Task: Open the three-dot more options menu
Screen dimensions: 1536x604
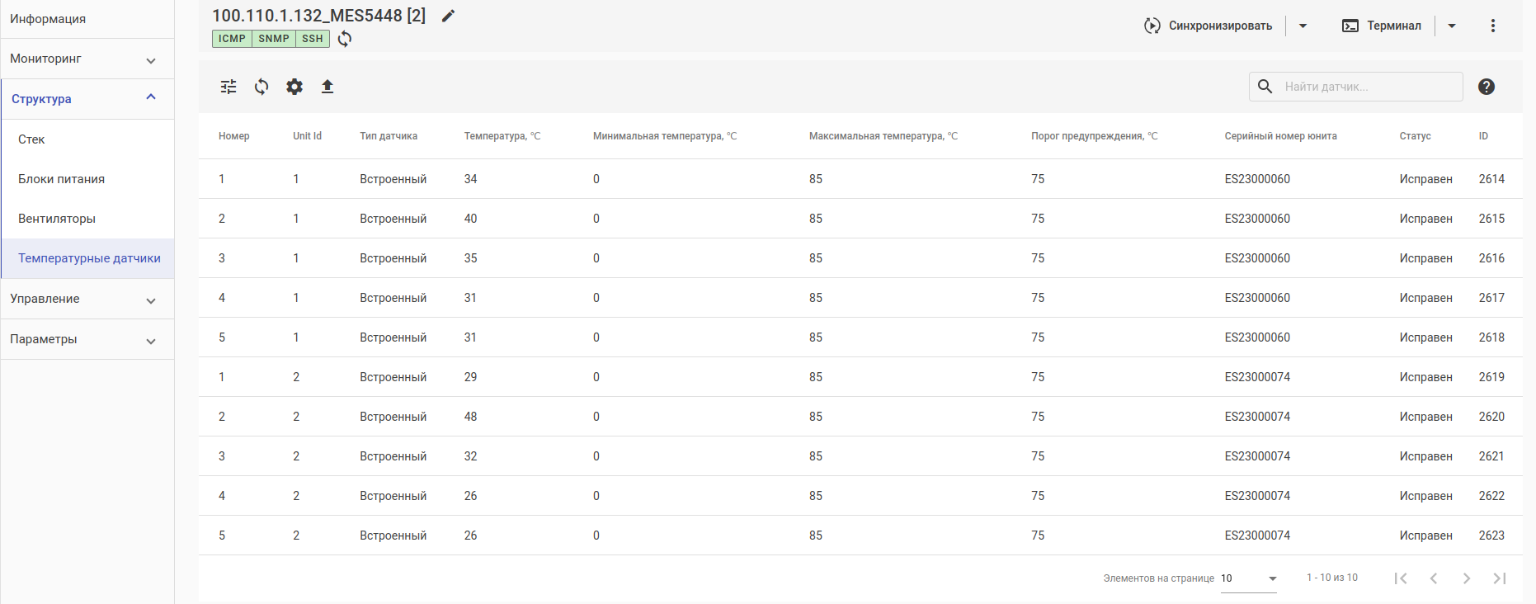Action: (x=1493, y=26)
